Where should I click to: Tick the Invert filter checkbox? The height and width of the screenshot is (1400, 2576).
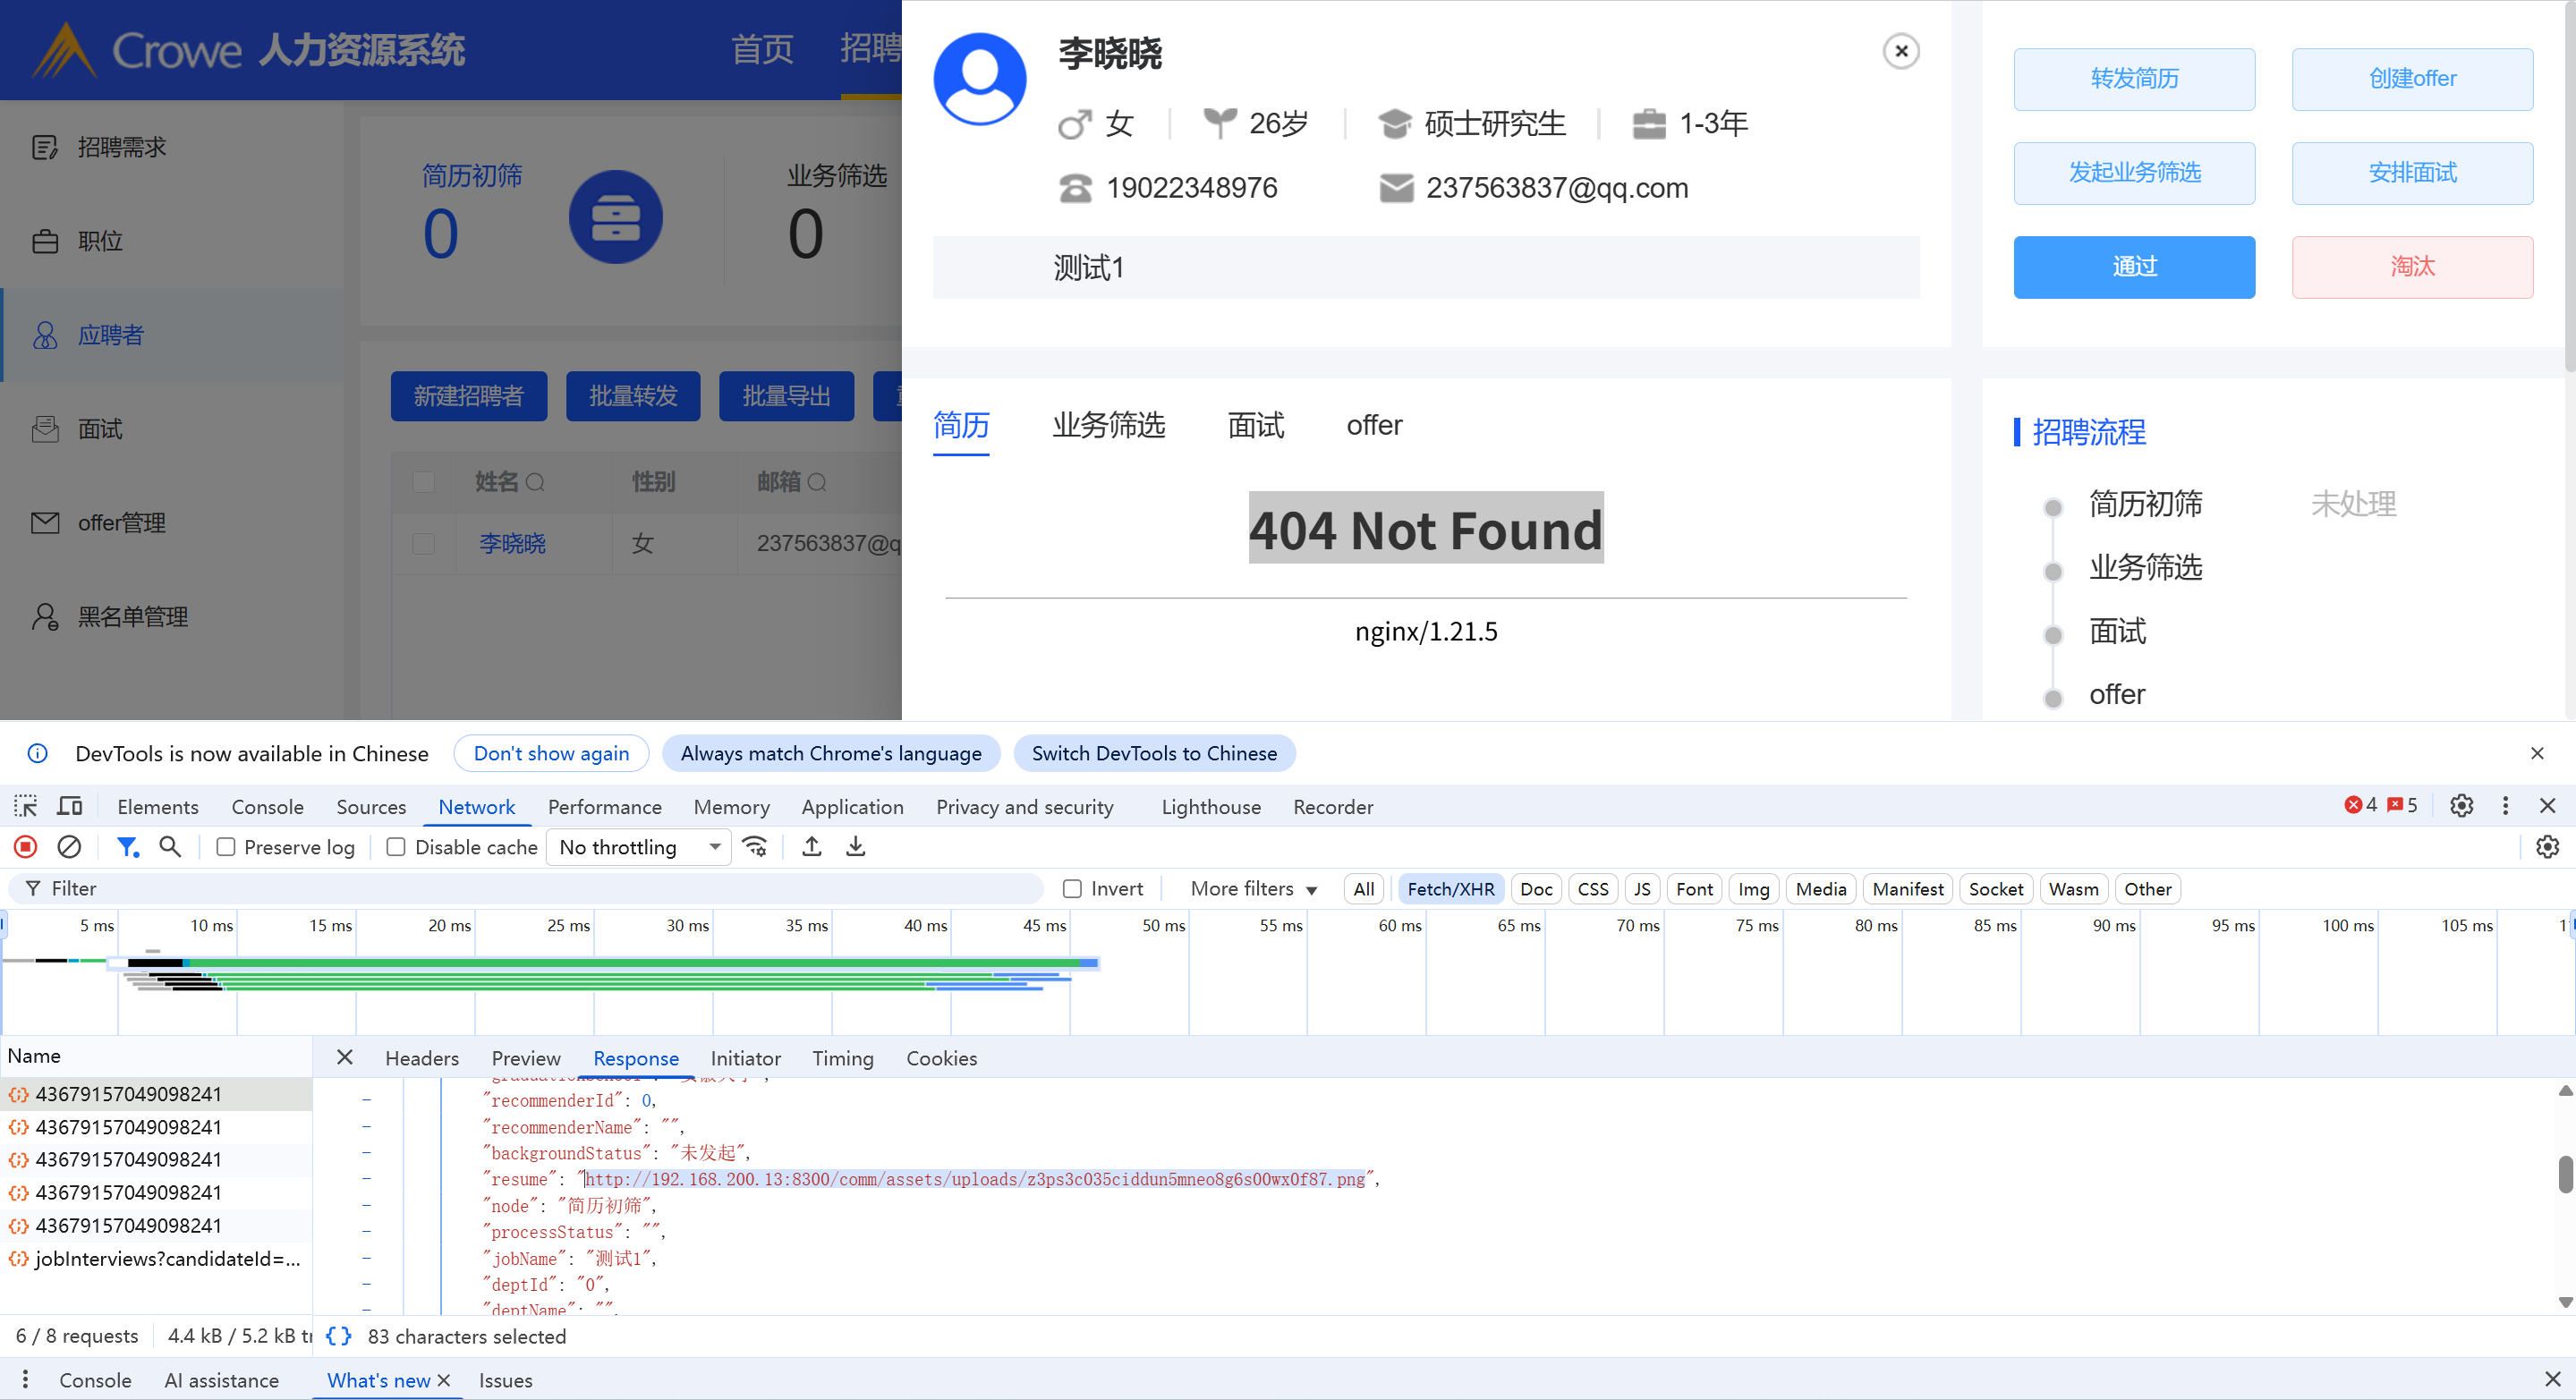[1072, 888]
